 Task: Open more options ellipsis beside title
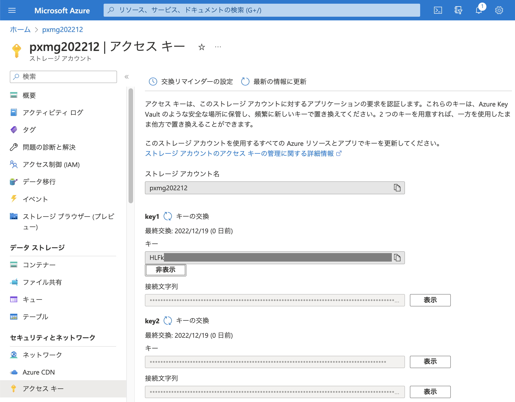[218, 47]
